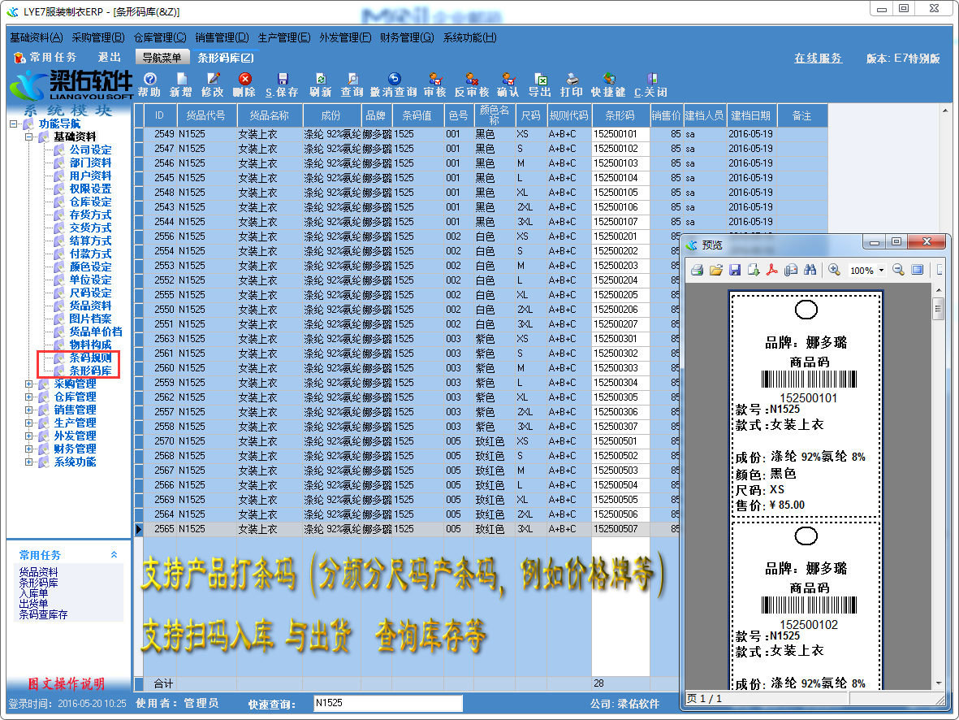This screenshot has height=720, width=959.
Task: Expand the 采购管理 tree node
Action: coord(28,384)
